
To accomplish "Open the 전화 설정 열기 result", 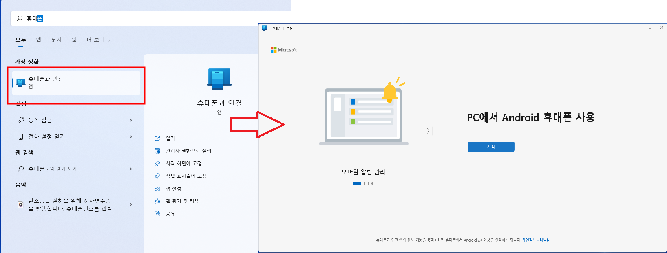I will click(x=75, y=137).
